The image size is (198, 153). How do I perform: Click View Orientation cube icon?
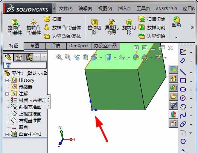[94, 57]
